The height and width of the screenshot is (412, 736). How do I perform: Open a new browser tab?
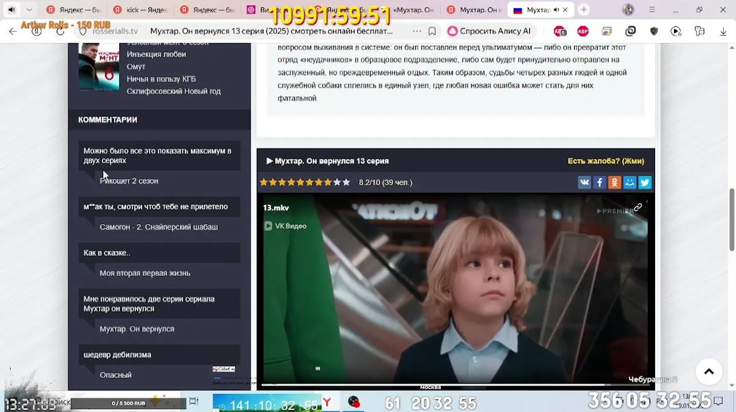[x=584, y=10]
